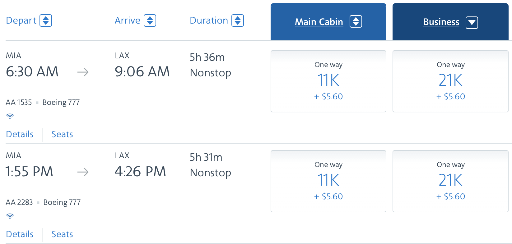This screenshot has height=244, width=512.
Task: Select the Main Cabin 11K fare for AA 2283
Action: tap(328, 181)
